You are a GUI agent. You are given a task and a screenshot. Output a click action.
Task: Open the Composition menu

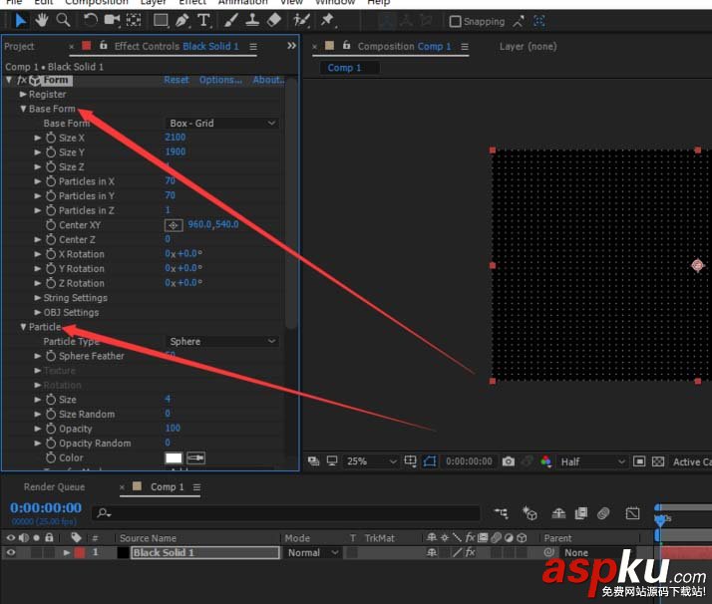(97, 2)
